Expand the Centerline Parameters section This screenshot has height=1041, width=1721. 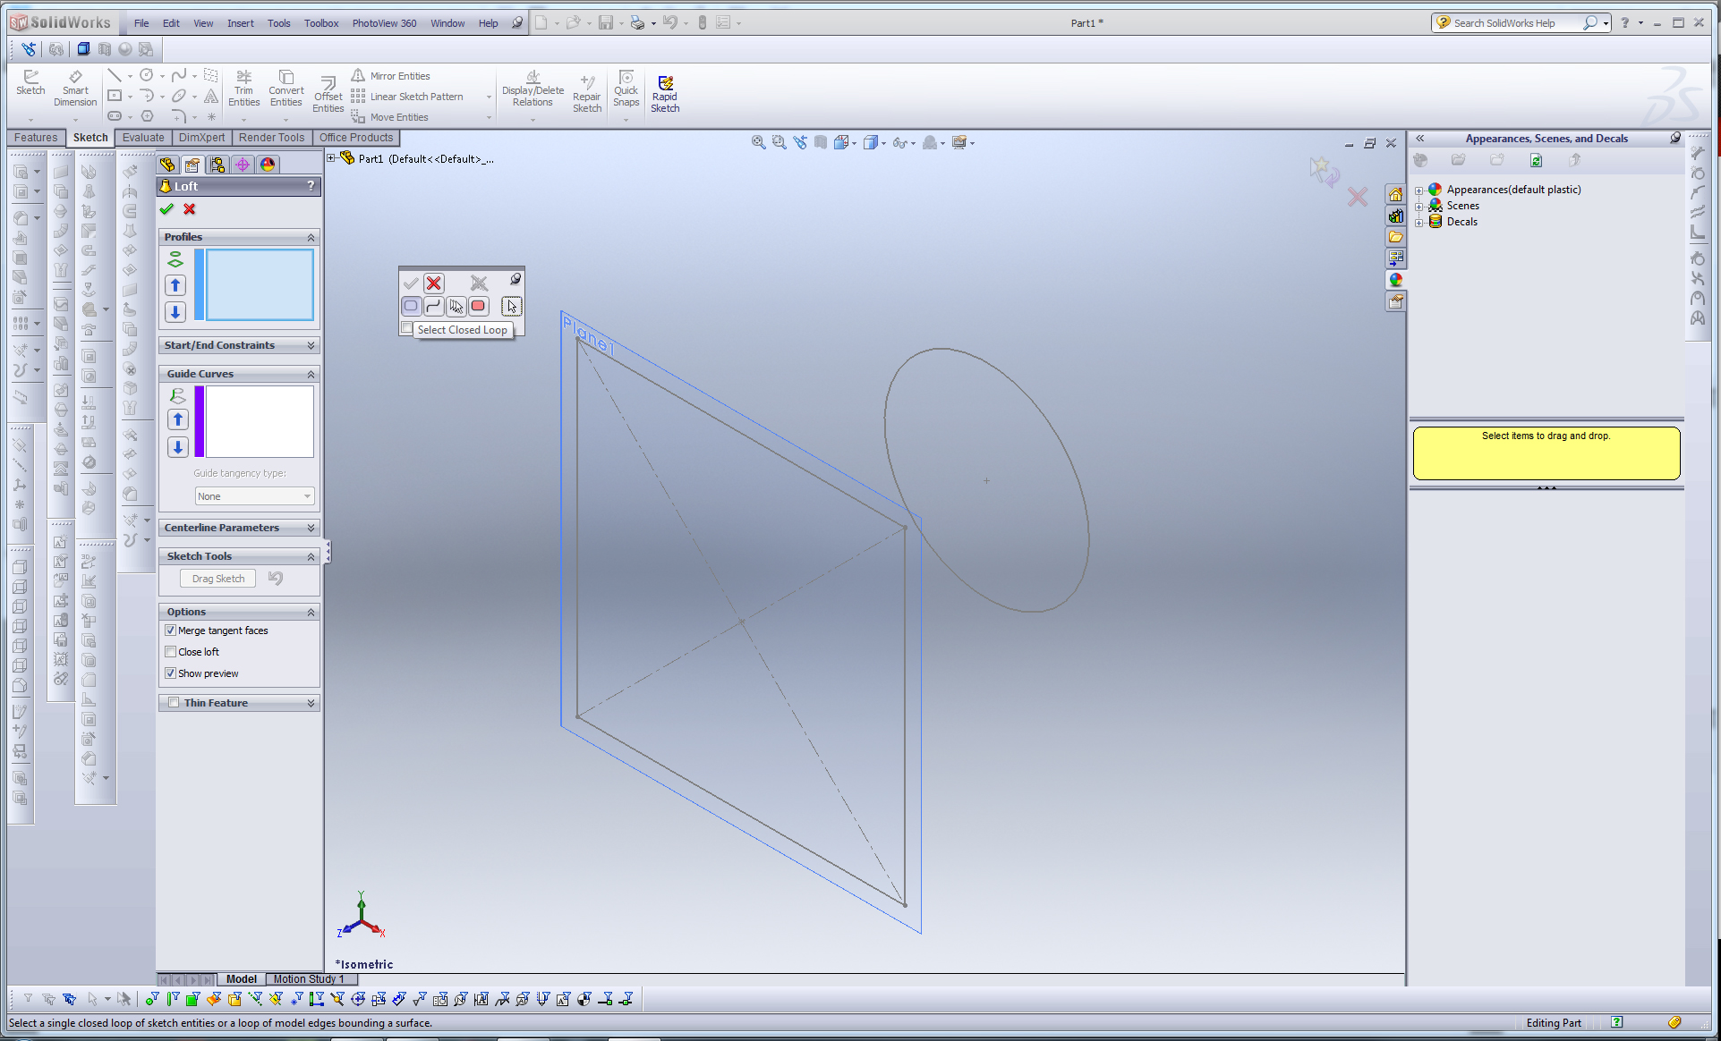tap(311, 528)
